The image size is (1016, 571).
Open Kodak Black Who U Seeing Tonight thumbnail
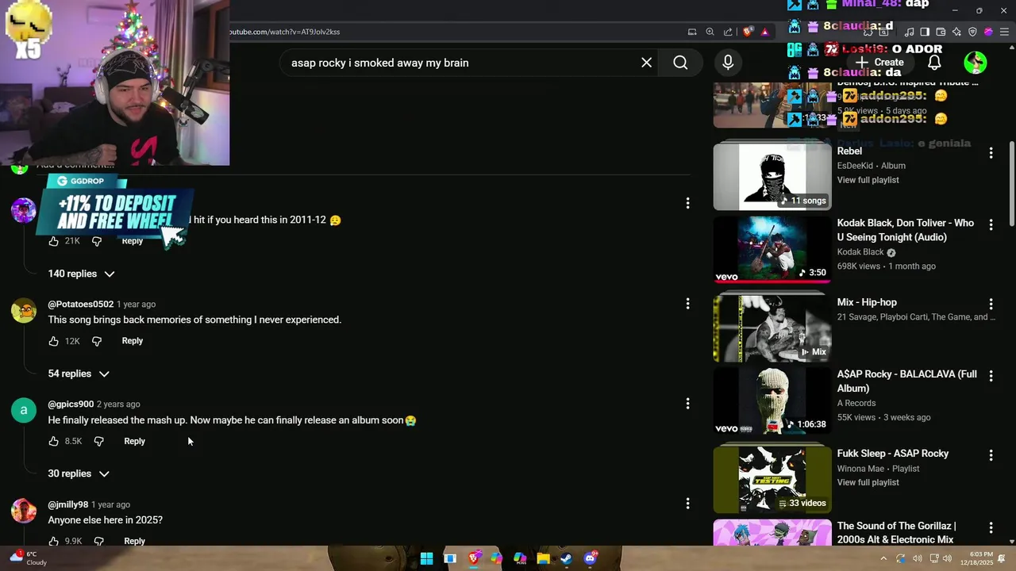tap(772, 249)
